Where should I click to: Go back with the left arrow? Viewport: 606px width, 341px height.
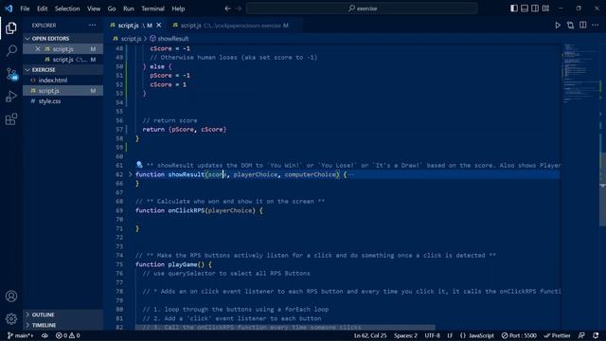(x=227, y=9)
